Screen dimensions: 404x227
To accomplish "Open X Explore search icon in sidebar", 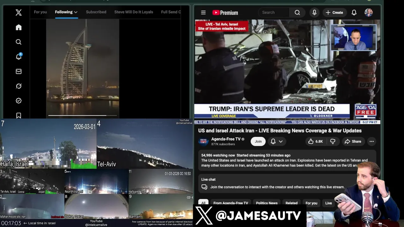I will pyautogui.click(x=19, y=42).
